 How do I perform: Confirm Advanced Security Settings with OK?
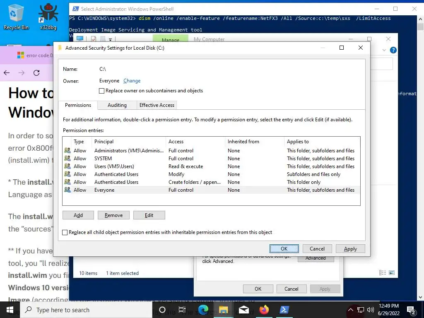coord(284,249)
